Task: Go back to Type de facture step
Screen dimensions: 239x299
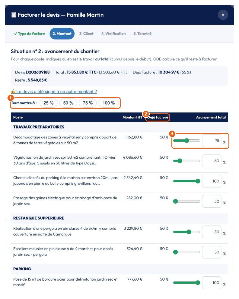Action: pos(29,34)
